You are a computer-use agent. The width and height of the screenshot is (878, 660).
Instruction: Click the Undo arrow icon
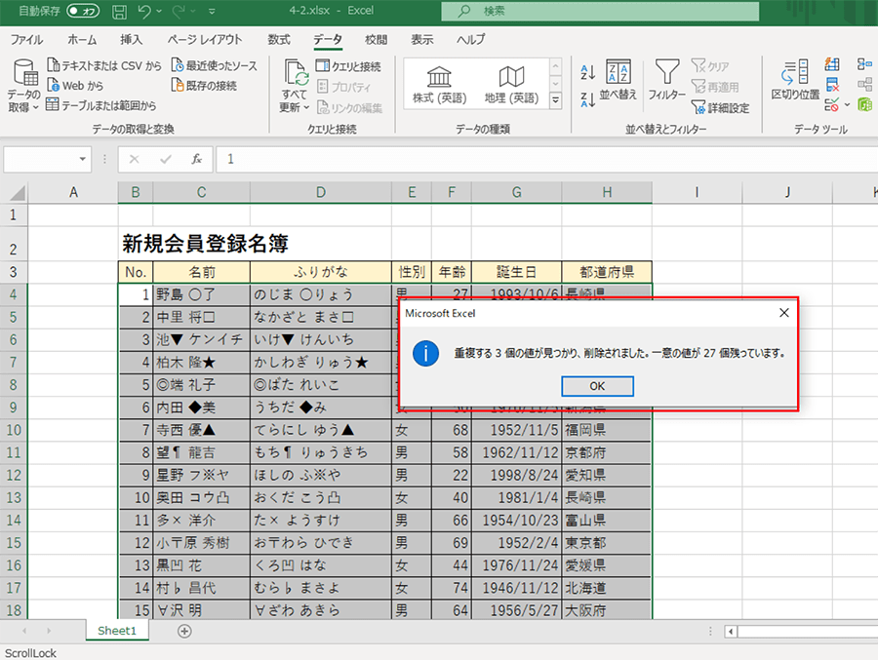(x=144, y=12)
